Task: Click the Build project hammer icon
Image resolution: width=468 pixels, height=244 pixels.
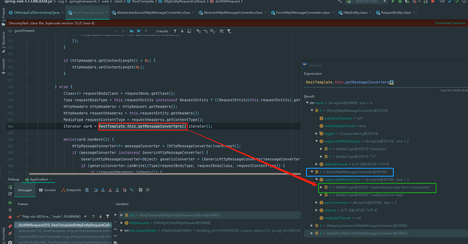Action: (340, 1)
